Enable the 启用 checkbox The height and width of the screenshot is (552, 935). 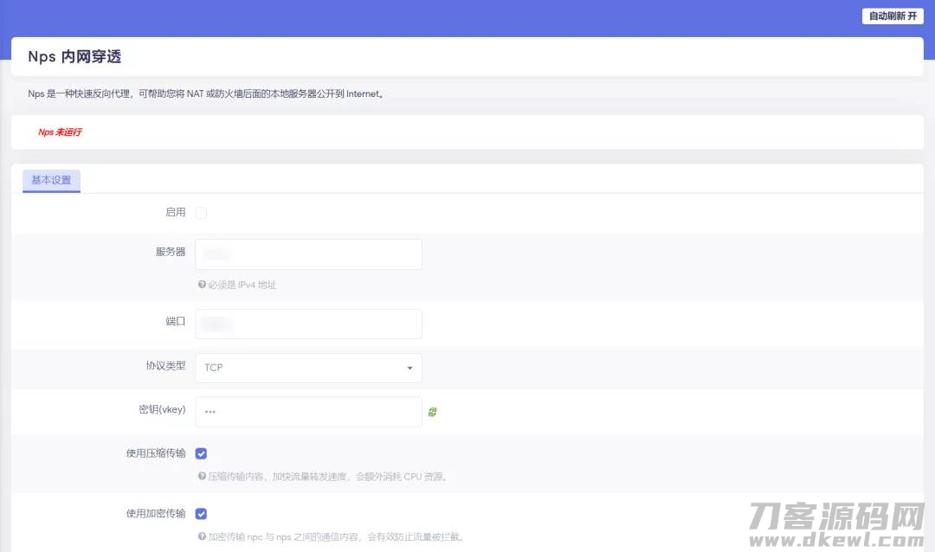tap(201, 212)
